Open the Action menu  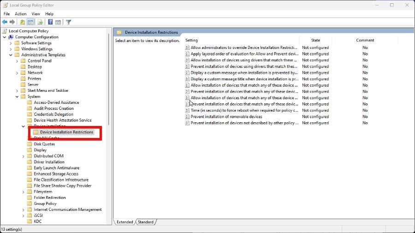20,14
